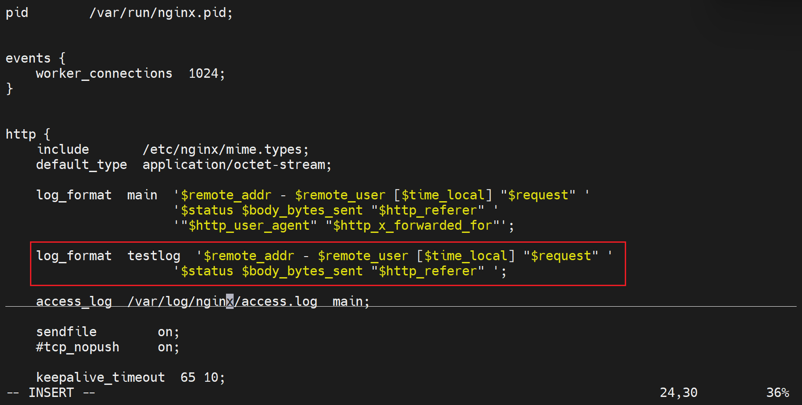Click the worker_connections directive
The height and width of the screenshot is (405, 802).
104,73
